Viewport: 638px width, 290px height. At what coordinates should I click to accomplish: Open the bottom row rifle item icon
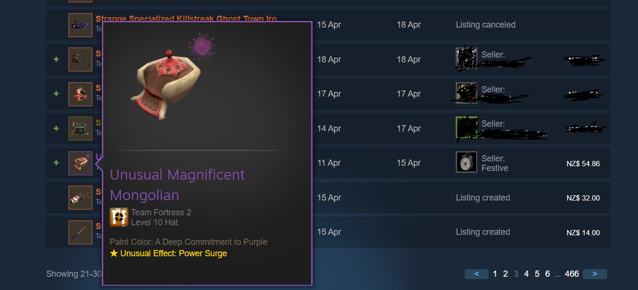(x=80, y=232)
